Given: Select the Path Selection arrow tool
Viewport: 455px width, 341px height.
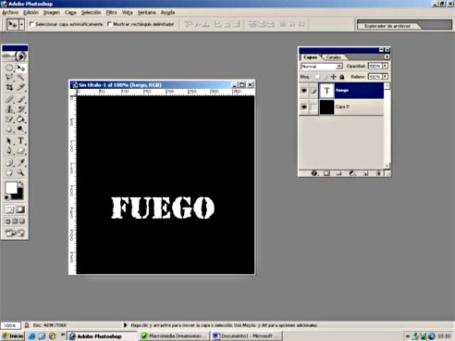Looking at the screenshot, I should pyautogui.click(x=9, y=141).
